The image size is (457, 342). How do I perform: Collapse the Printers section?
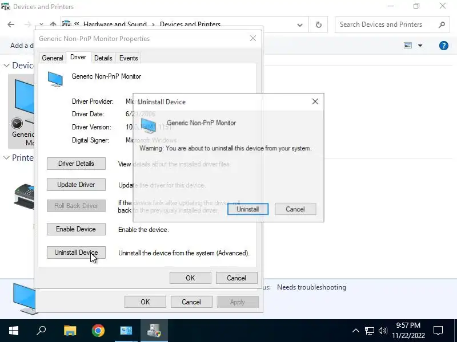6,158
